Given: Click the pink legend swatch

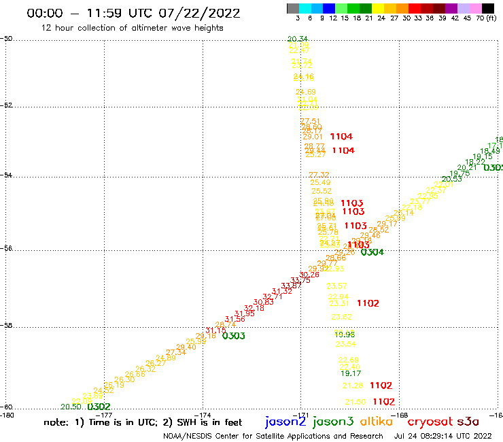Looking at the screenshot, I should pyautogui.click(x=475, y=8).
